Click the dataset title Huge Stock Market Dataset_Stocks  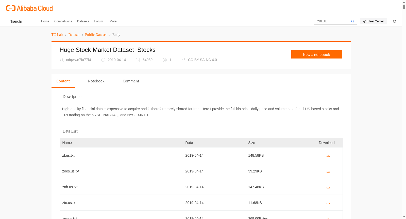[108, 50]
